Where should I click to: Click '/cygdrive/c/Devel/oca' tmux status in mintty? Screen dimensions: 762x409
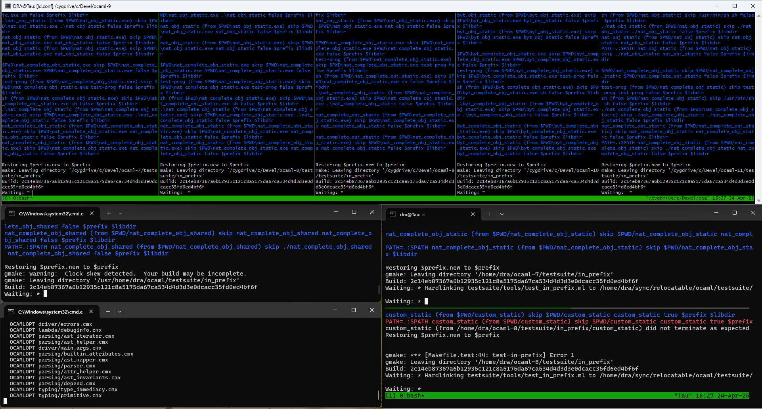coord(677,198)
